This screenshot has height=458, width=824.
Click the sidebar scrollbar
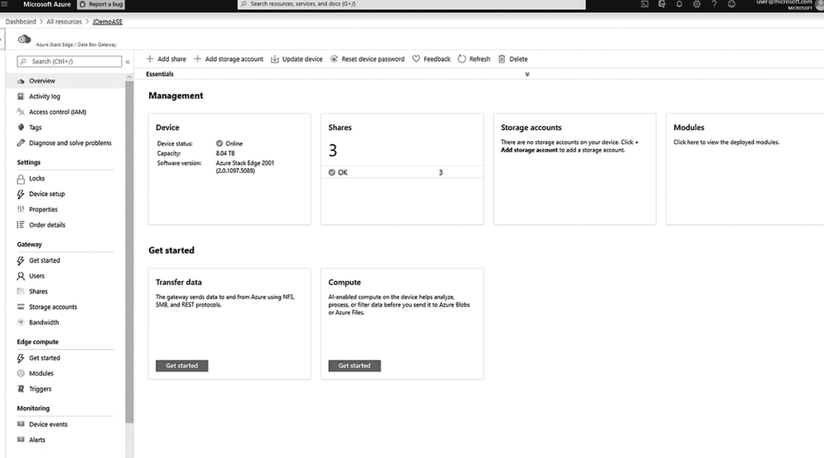click(129, 252)
